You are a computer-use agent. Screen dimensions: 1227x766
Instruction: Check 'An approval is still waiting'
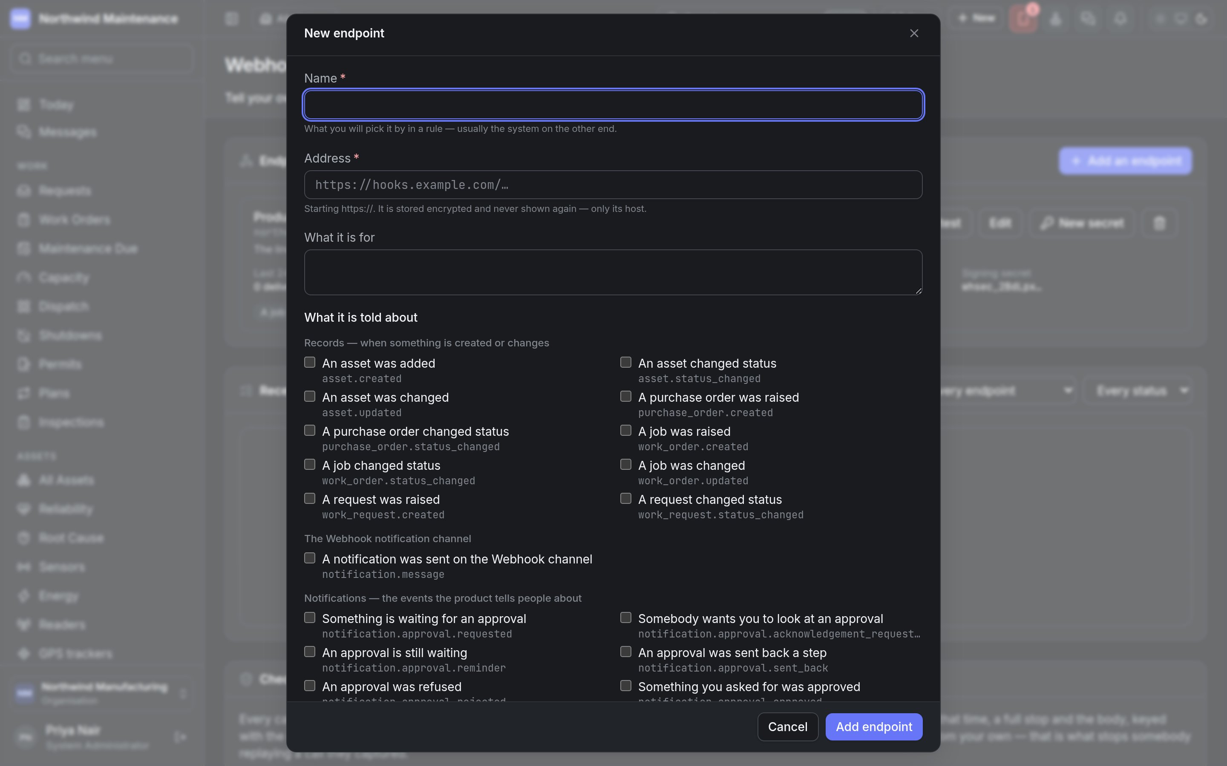point(310,652)
